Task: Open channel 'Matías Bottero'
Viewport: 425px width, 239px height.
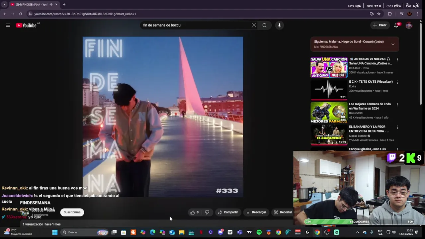Action: click(x=358, y=136)
